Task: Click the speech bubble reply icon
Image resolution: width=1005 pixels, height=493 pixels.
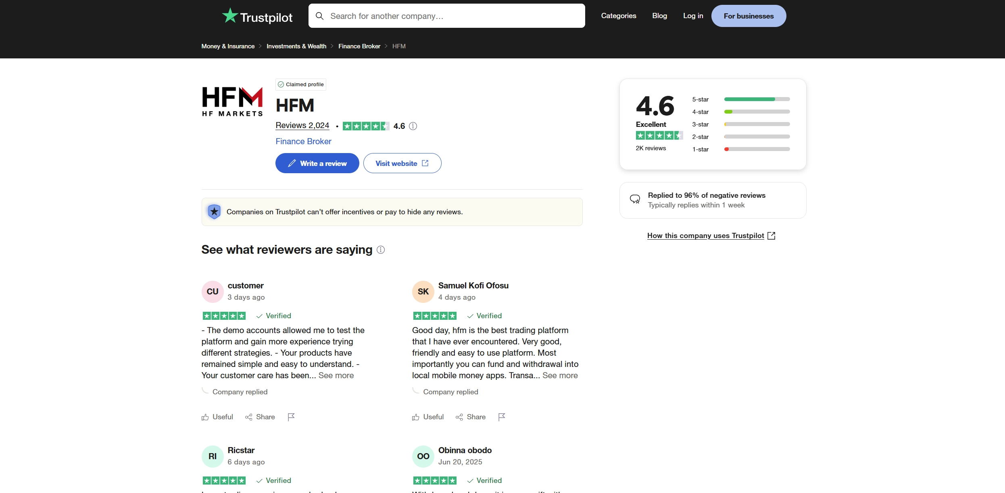Action: [635, 199]
